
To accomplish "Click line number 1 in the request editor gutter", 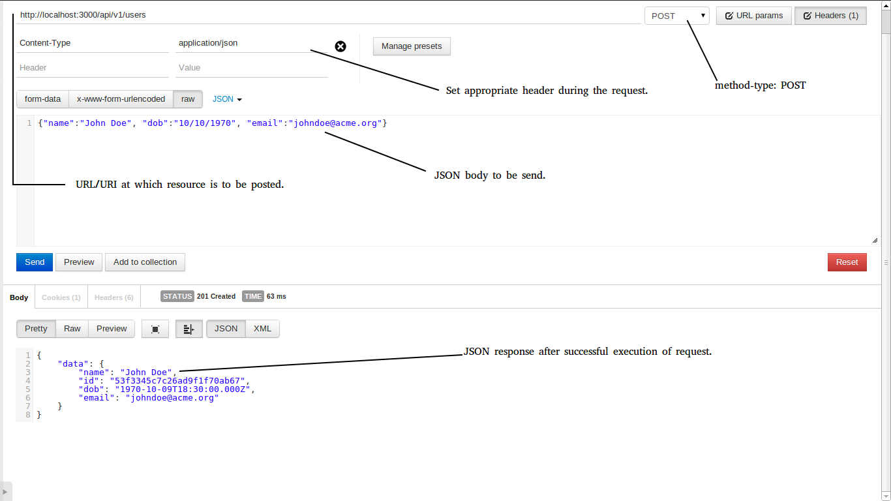I will (29, 123).
